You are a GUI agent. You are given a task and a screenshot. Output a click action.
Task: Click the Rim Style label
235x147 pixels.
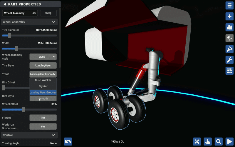8,96
